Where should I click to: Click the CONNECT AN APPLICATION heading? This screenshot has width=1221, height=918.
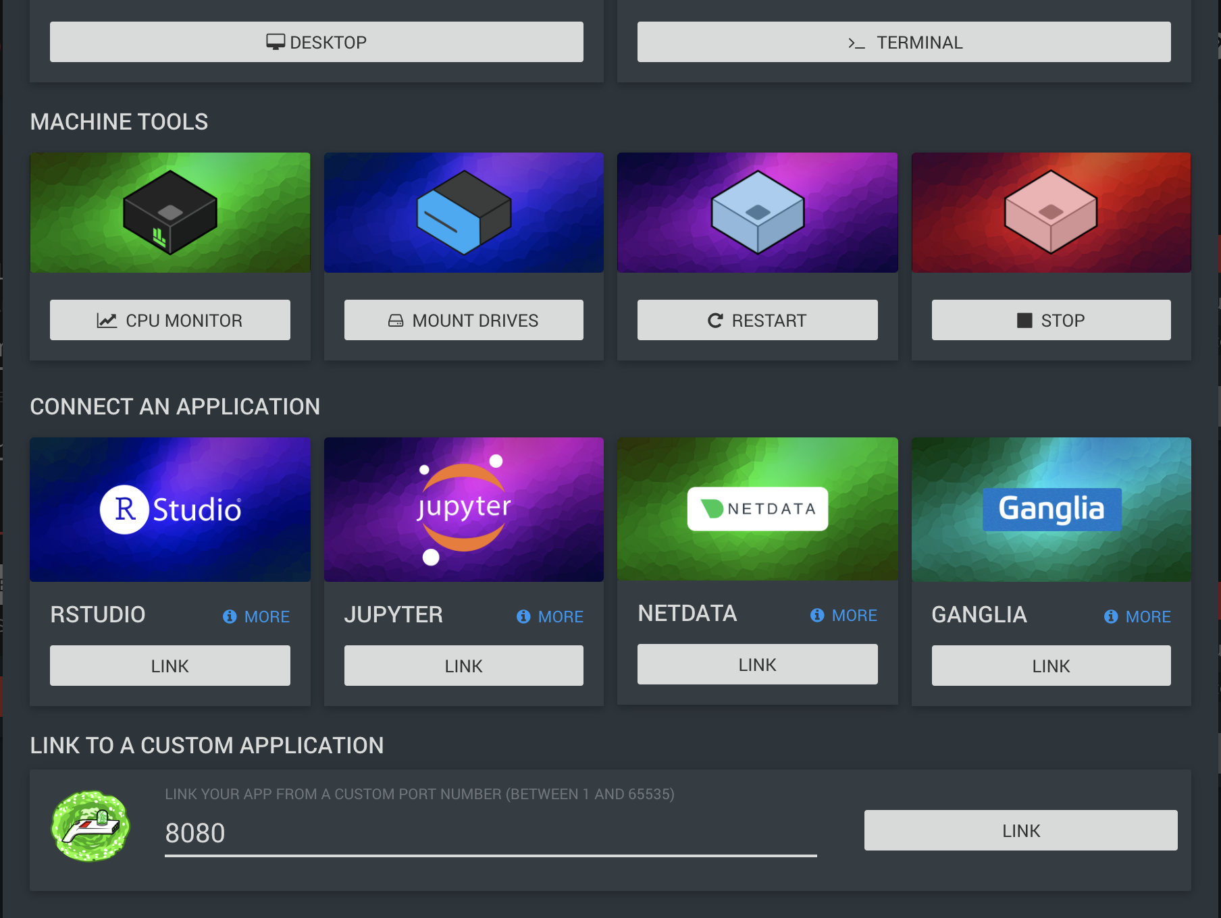[x=175, y=406]
